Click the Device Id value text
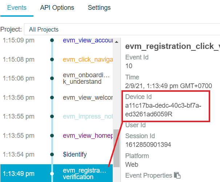This screenshot has width=220, height=182. point(163,110)
